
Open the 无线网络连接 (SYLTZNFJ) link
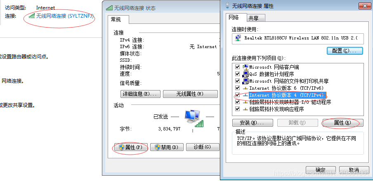(x=64, y=16)
